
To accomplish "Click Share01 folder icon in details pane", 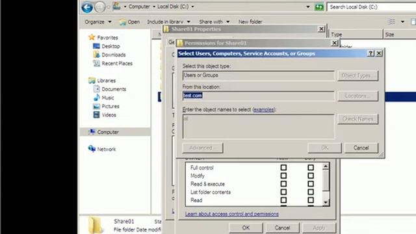I will 96,225.
